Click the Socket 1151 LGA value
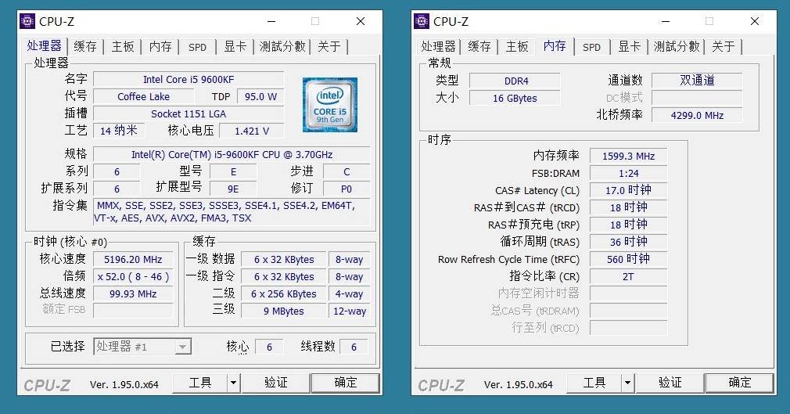The image size is (790, 414). [x=189, y=114]
